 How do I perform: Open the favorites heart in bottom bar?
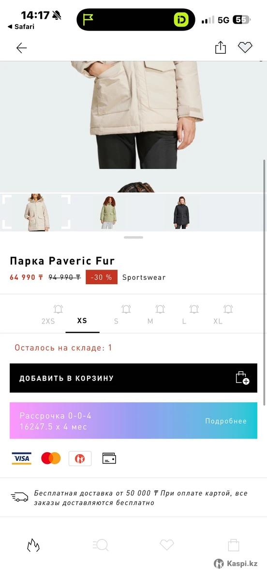click(x=167, y=545)
